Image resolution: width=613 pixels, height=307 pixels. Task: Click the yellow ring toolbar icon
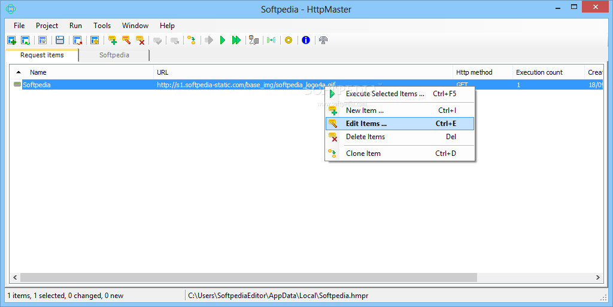point(289,40)
